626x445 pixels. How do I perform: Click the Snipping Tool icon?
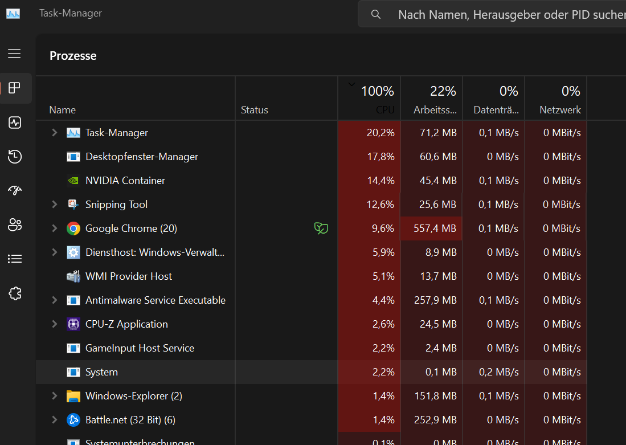(73, 205)
